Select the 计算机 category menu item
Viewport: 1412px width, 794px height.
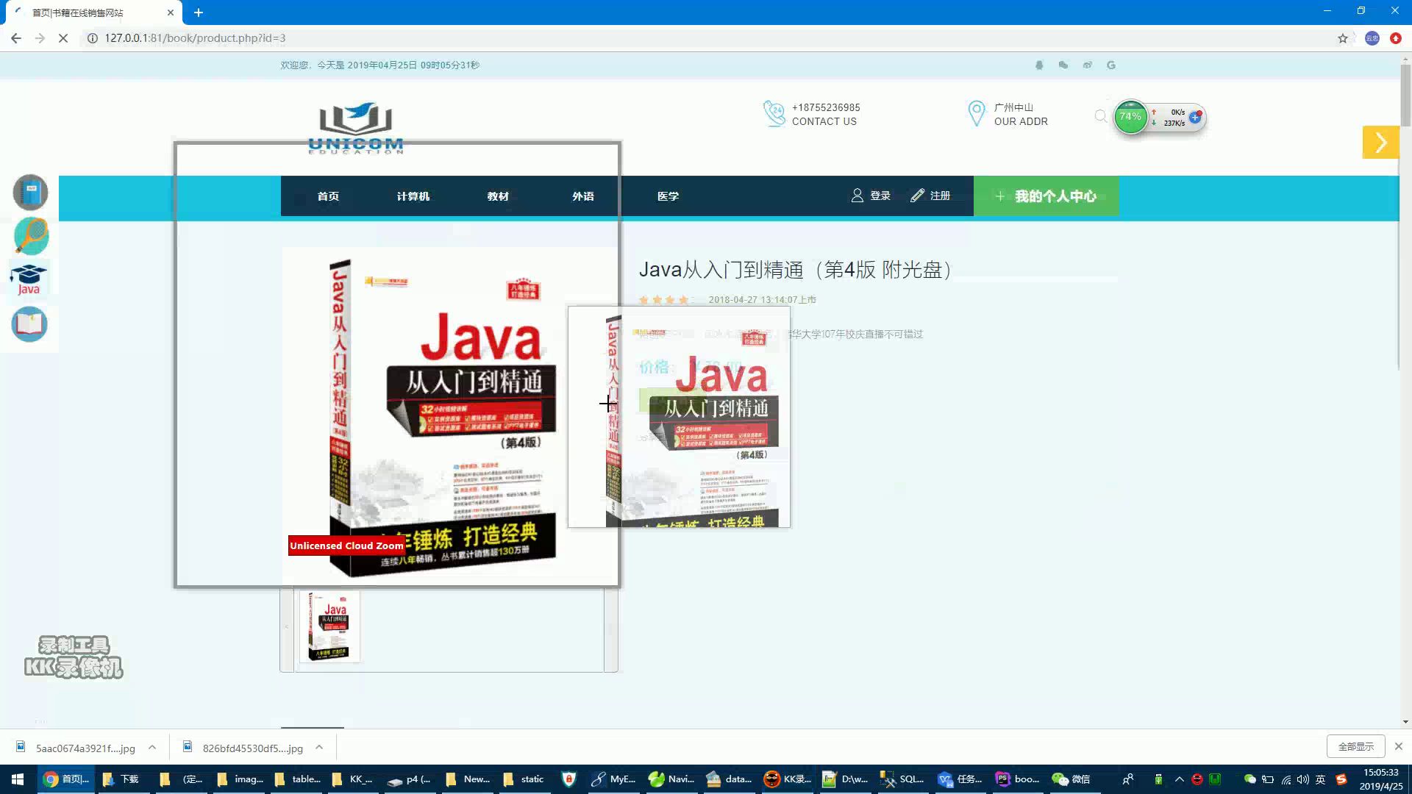pyautogui.click(x=412, y=196)
